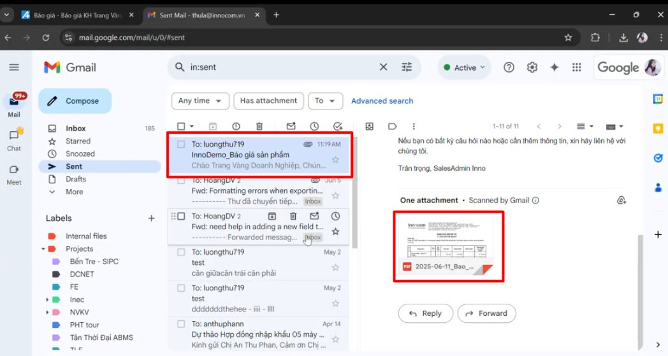Open Google Calendar side panel
668x356 pixels.
pyautogui.click(x=658, y=99)
